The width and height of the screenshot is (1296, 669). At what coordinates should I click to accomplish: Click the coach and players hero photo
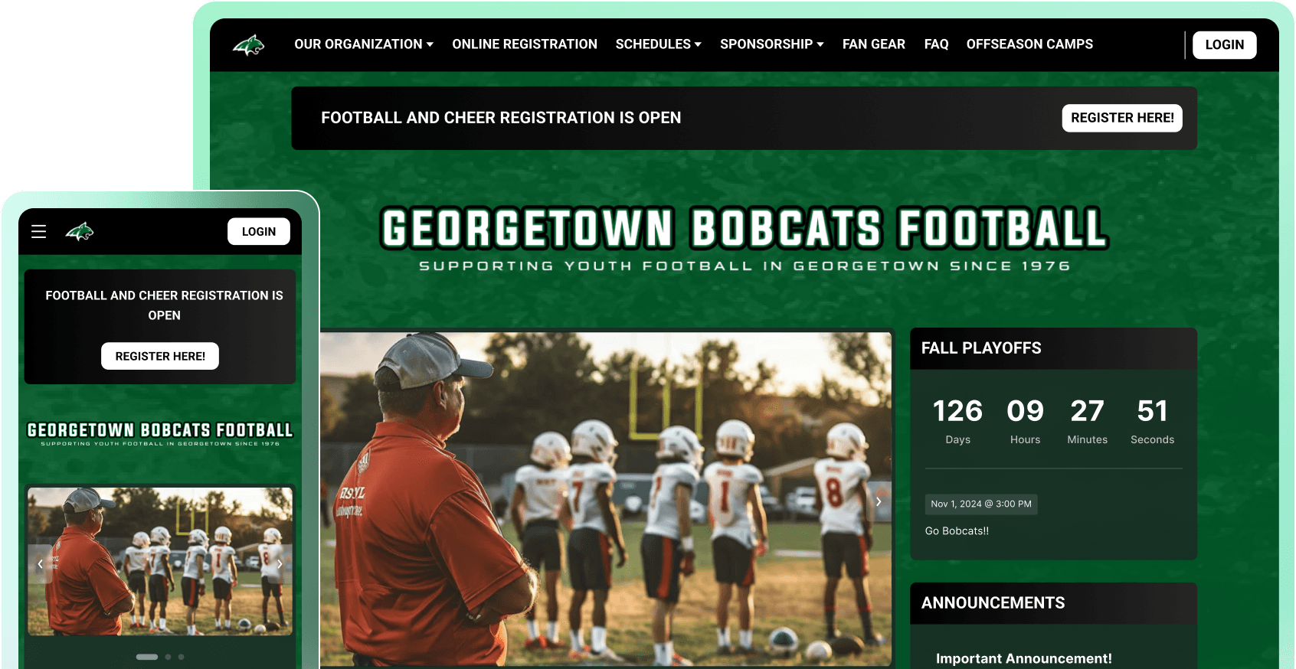point(606,498)
